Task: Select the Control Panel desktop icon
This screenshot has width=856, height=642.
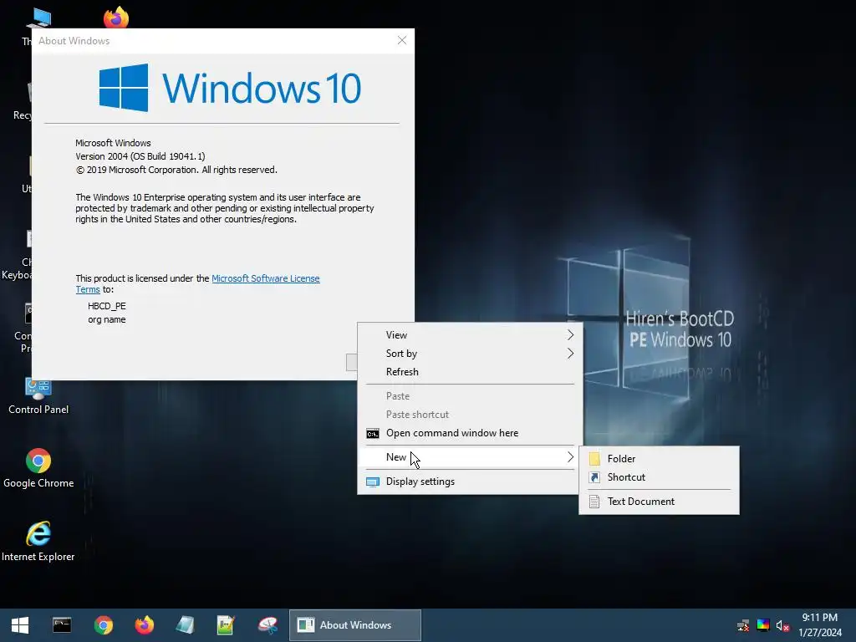Action: click(38, 397)
